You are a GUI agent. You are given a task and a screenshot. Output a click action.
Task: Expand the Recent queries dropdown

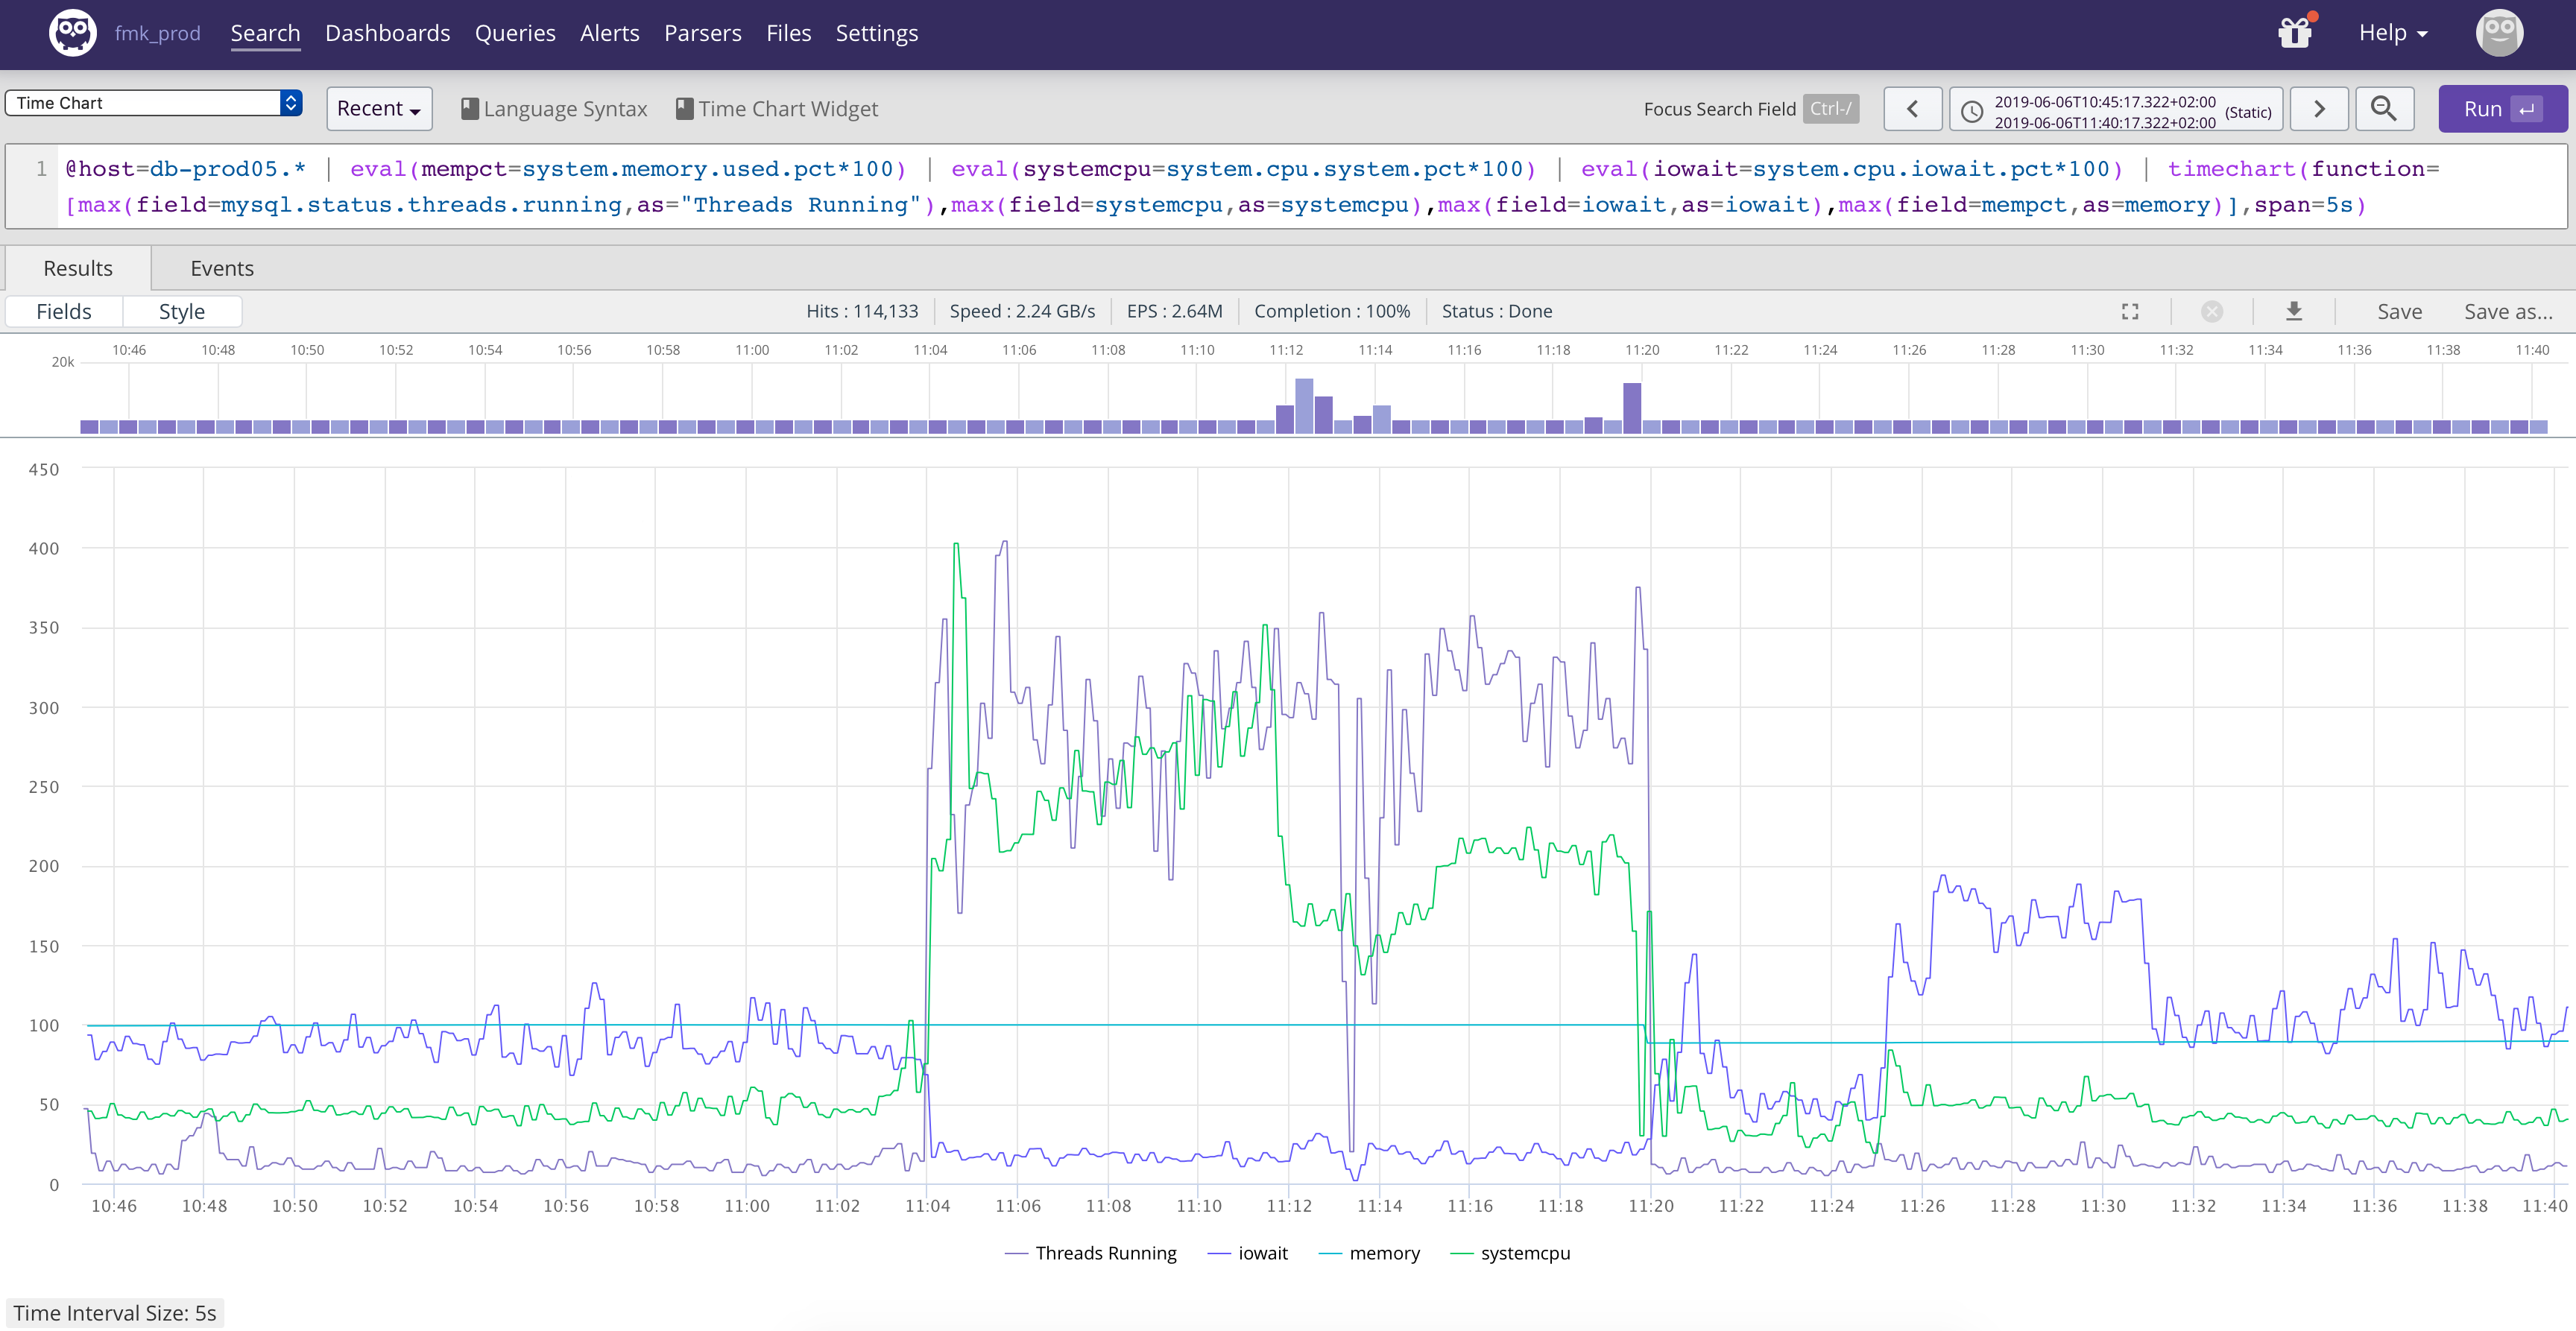(379, 109)
